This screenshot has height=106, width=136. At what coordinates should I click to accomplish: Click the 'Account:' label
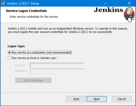[20, 65]
